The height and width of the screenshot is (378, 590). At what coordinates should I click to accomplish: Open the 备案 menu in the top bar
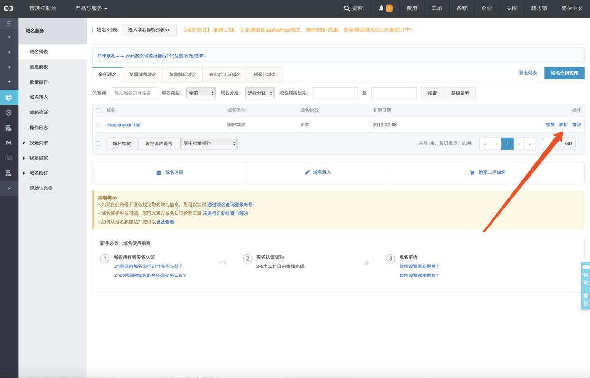pyautogui.click(x=461, y=8)
